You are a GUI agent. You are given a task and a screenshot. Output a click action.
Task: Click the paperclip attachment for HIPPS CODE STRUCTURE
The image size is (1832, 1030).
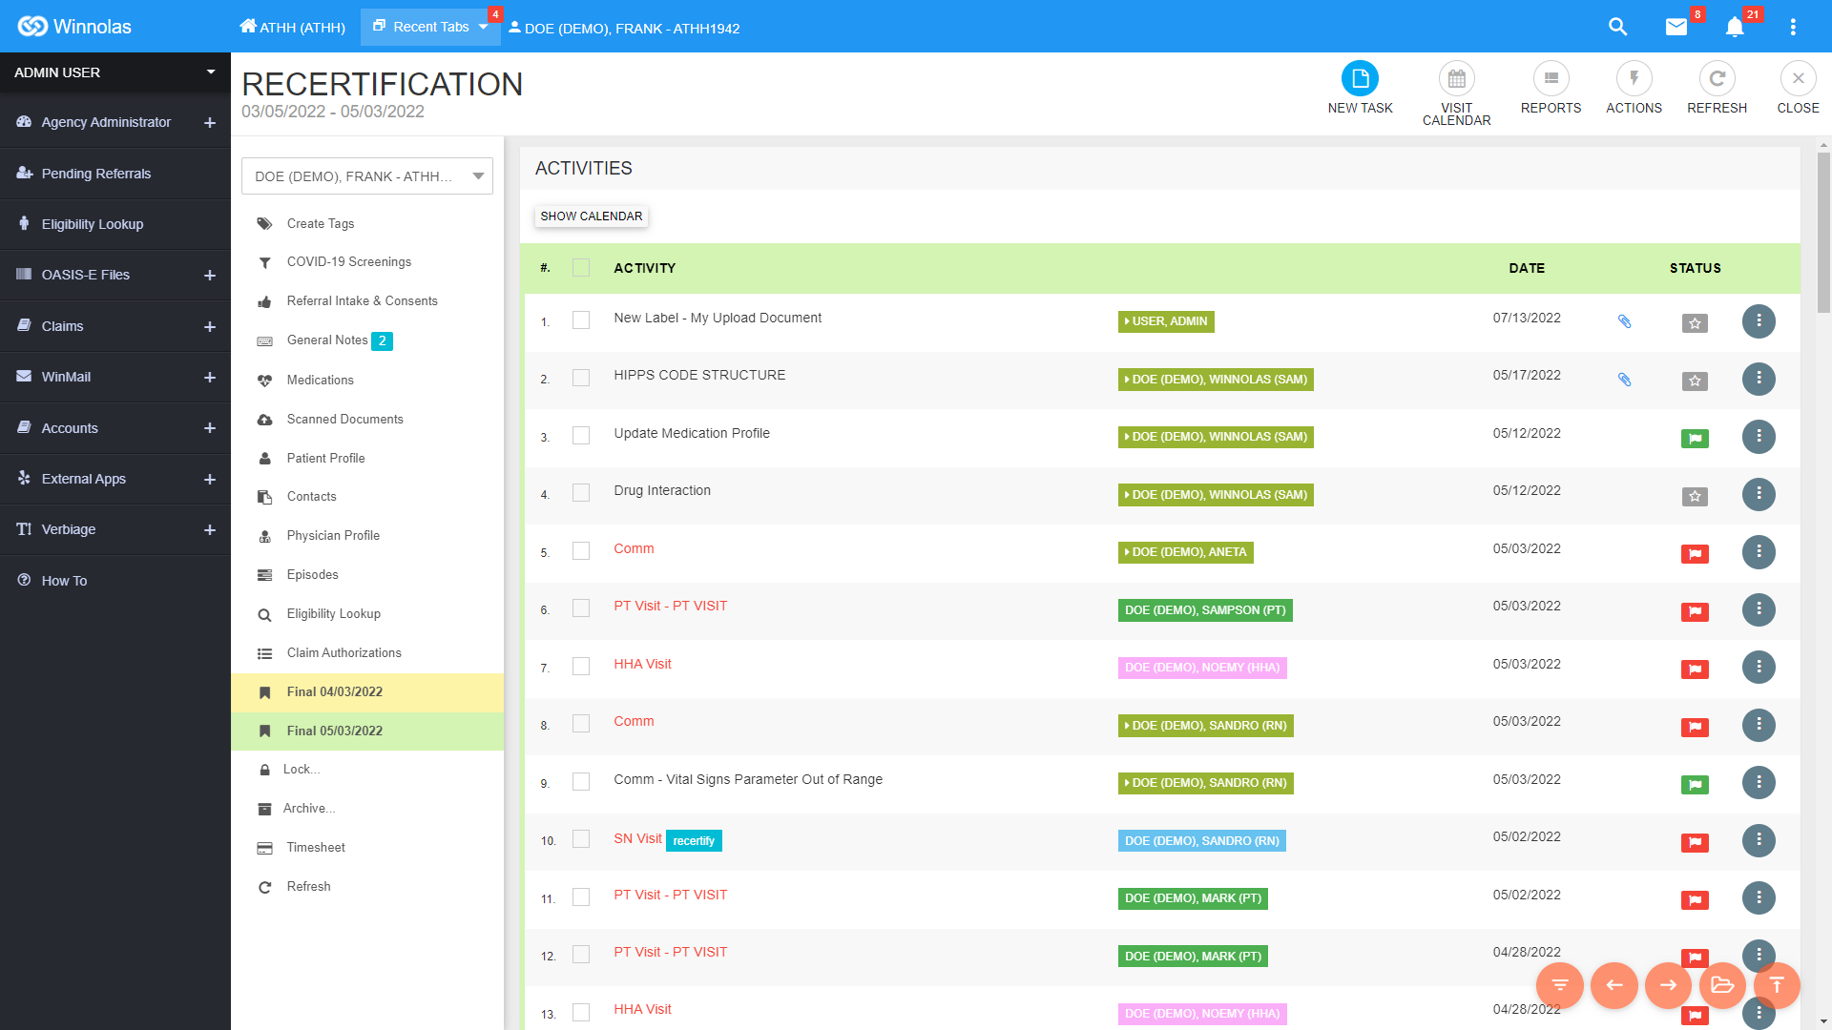pyautogui.click(x=1624, y=380)
